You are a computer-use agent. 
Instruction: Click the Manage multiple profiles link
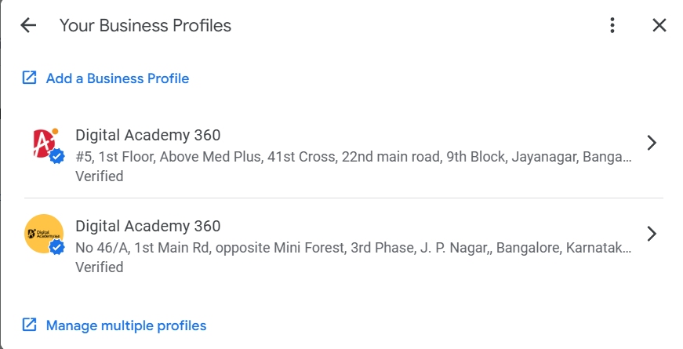click(x=126, y=326)
